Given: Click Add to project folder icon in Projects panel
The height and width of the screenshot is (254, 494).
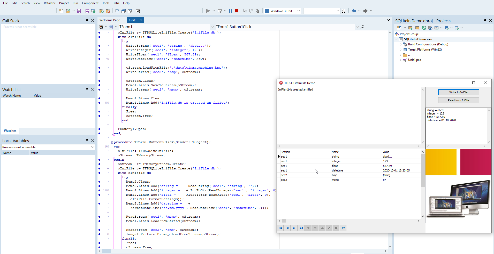Looking at the screenshot, I should (x=411, y=28).
